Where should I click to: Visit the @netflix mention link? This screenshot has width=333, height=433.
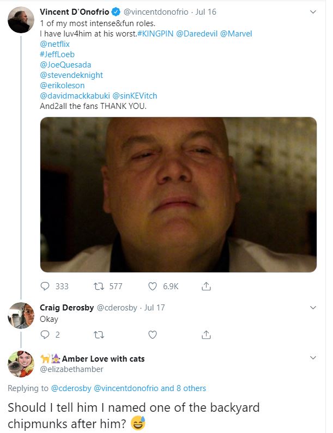54,44
